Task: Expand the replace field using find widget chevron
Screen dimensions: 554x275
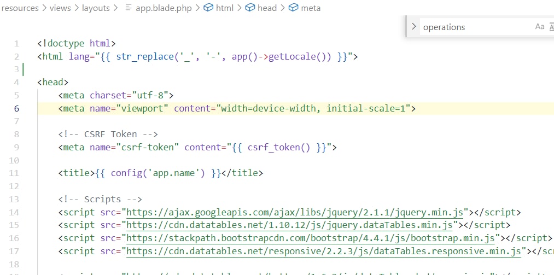Action: click(x=414, y=26)
